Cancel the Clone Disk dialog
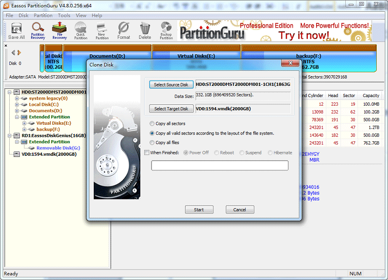 (x=240, y=210)
